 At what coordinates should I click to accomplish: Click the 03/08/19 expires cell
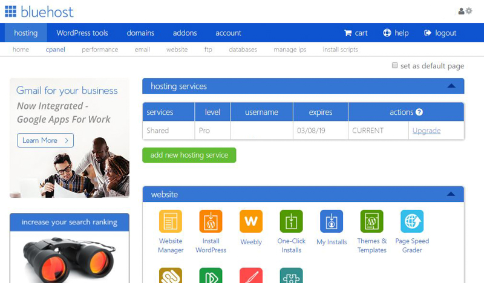[321, 130]
